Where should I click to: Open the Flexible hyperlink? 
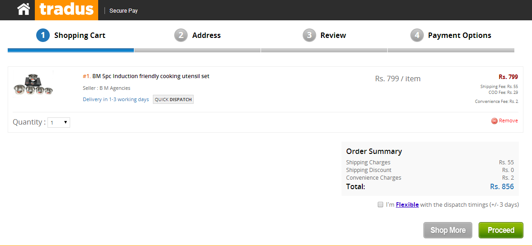pos(407,205)
